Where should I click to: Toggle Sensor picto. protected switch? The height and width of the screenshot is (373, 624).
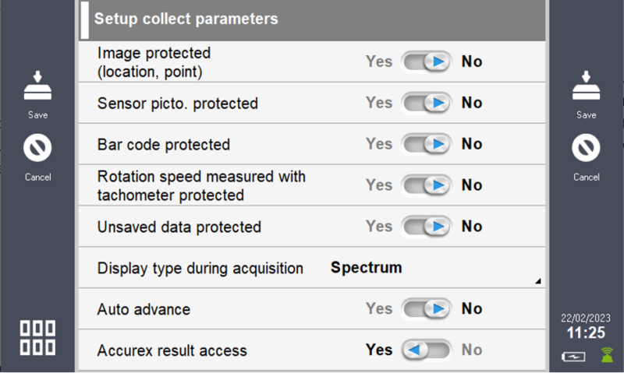pos(426,103)
